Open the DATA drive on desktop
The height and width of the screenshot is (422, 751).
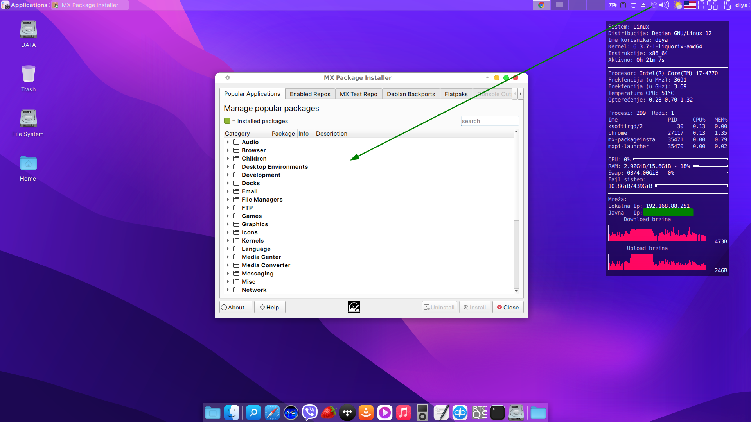pos(28,34)
